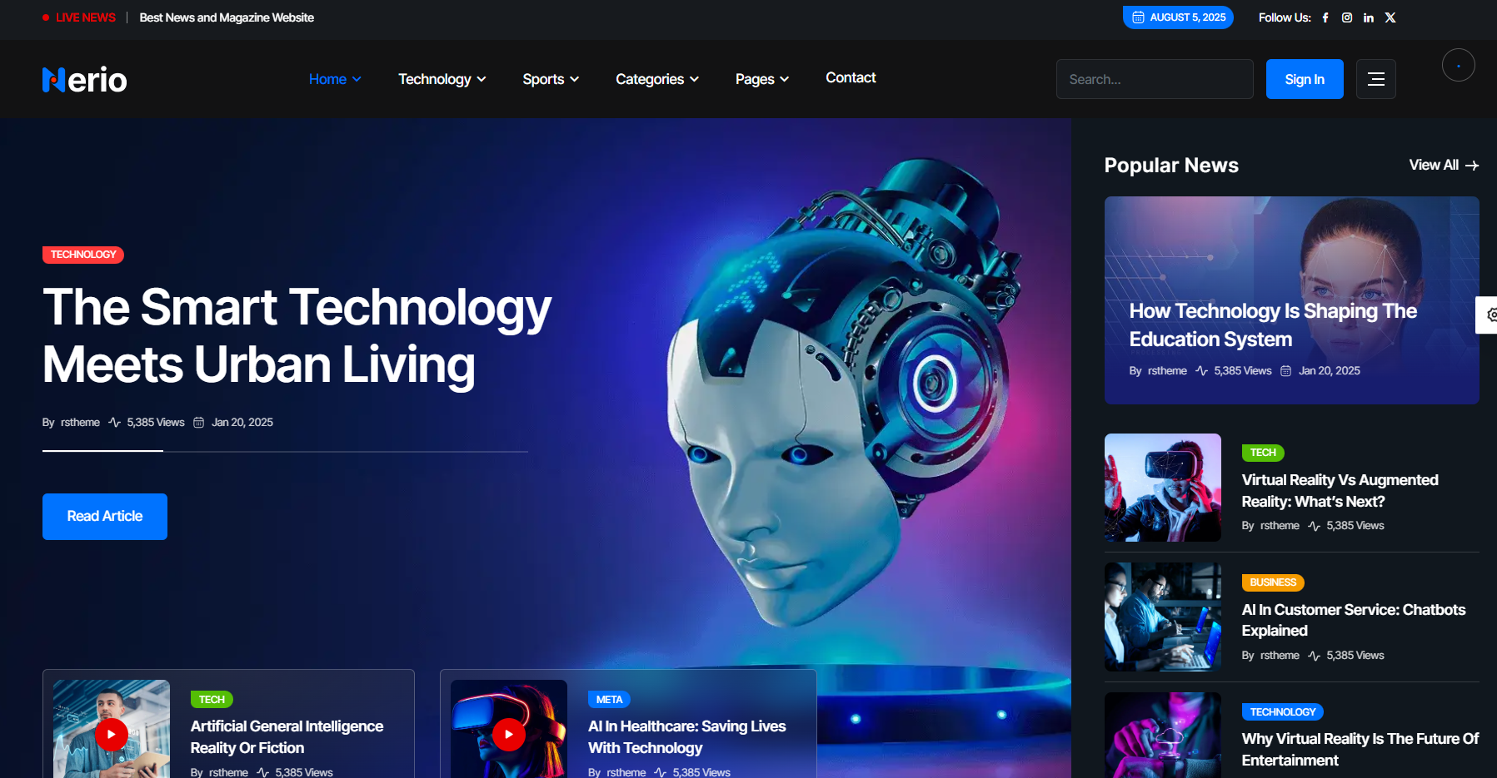The image size is (1497, 778).
Task: Expand the Categories dropdown menu
Action: coord(656,79)
